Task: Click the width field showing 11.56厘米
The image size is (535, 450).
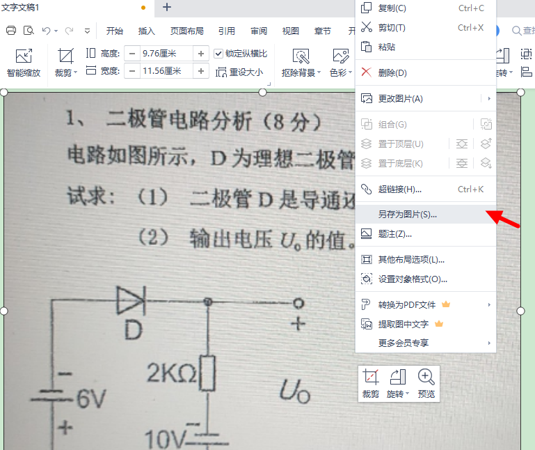Action: coord(166,71)
